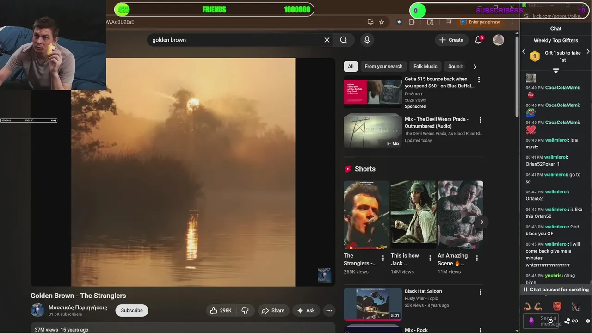Open the browser three-dot menu
This screenshot has height=333, width=592.
[512, 22]
